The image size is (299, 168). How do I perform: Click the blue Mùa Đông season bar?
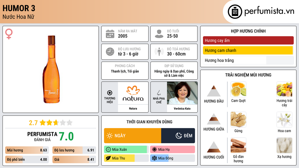(x=173, y=158)
